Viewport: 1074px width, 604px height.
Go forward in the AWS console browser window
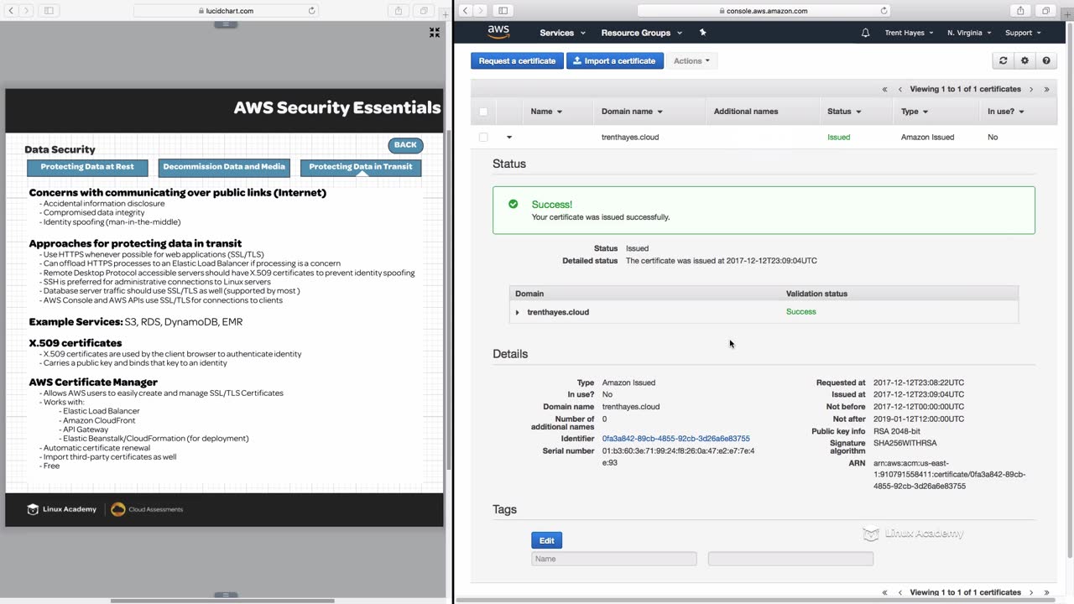coord(481,11)
